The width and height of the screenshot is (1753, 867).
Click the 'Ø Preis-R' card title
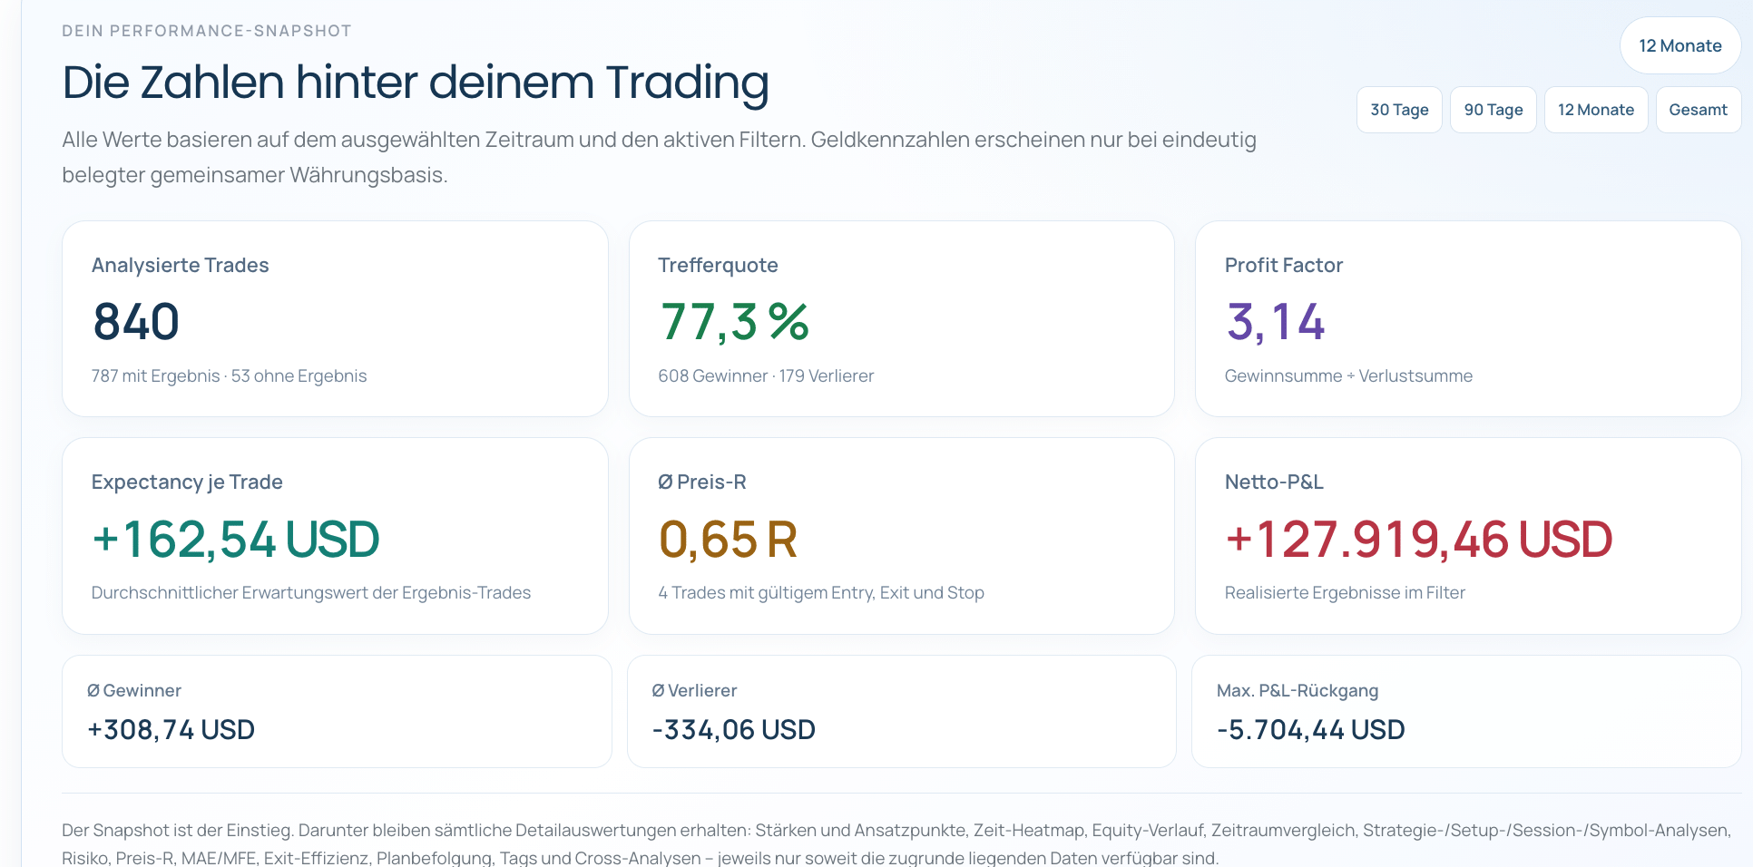click(x=702, y=482)
